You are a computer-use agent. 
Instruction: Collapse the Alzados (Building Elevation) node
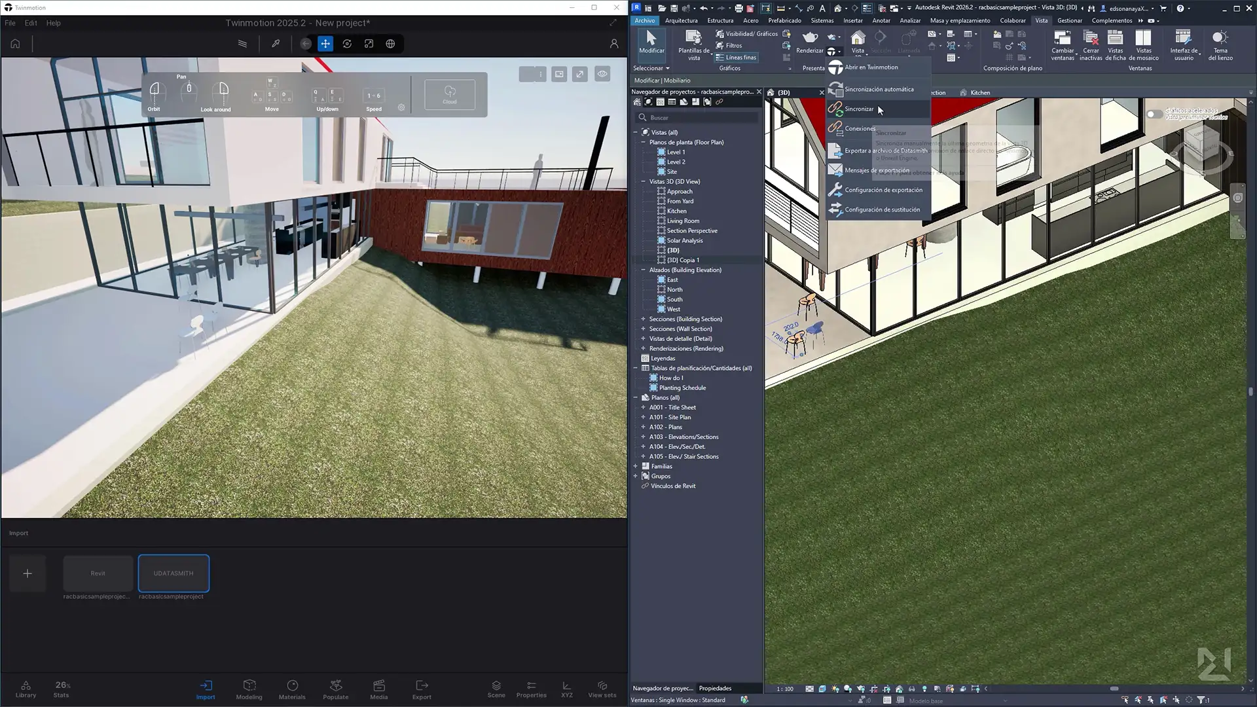click(x=643, y=270)
